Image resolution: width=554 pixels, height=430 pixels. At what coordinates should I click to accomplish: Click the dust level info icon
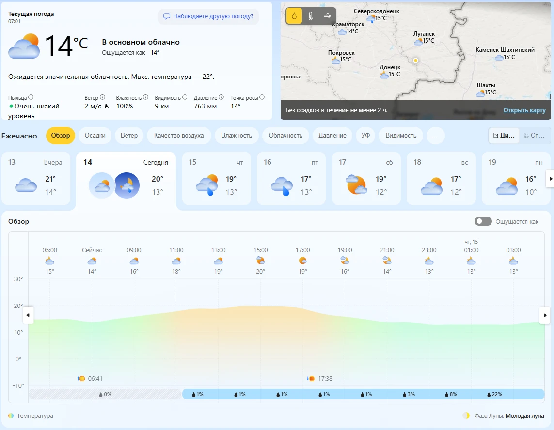(x=31, y=97)
